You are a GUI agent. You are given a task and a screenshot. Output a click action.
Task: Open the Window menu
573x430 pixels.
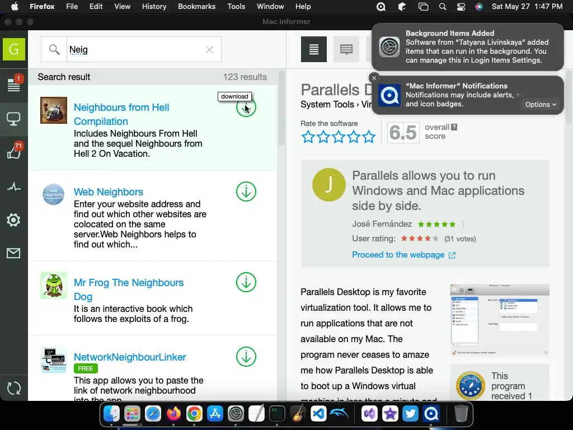click(270, 7)
